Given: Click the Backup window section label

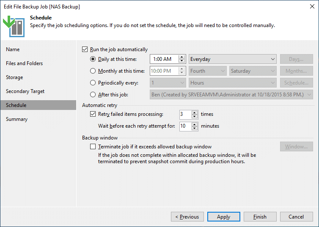Looking at the screenshot, I should click(x=100, y=137).
